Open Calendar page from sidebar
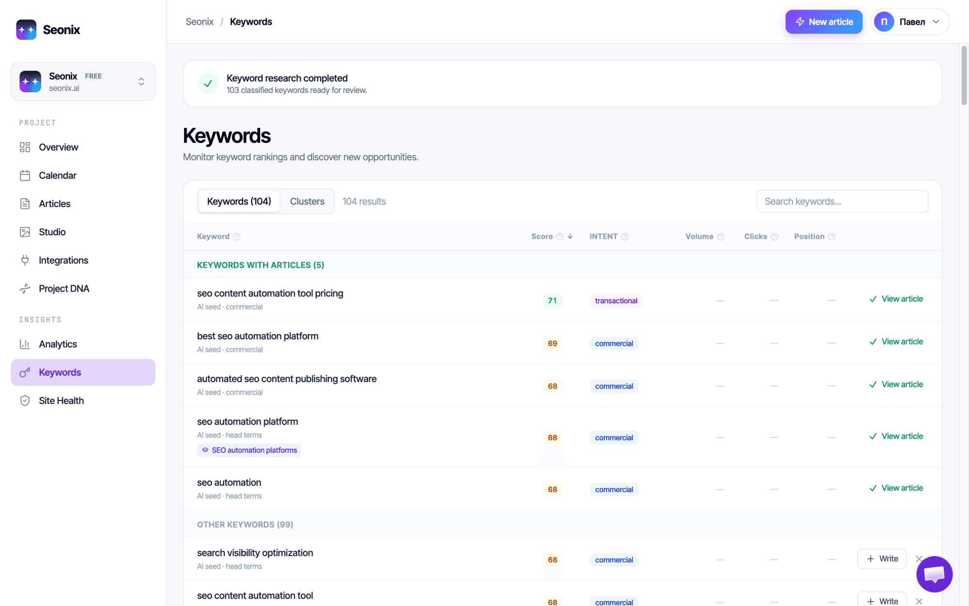The image size is (969, 606). click(x=83, y=175)
